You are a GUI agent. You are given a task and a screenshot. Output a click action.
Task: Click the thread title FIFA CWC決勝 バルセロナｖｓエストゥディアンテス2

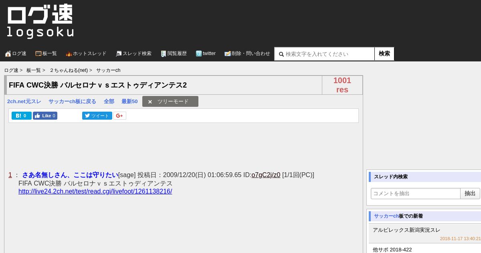coord(98,85)
